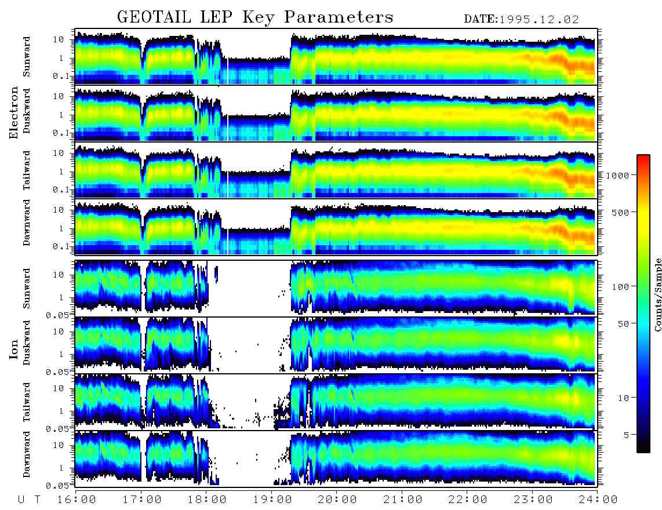Screen dimensions: 662x510
Task: Click the 0.1 tick of Electron Sunward panel
Action: [63, 76]
